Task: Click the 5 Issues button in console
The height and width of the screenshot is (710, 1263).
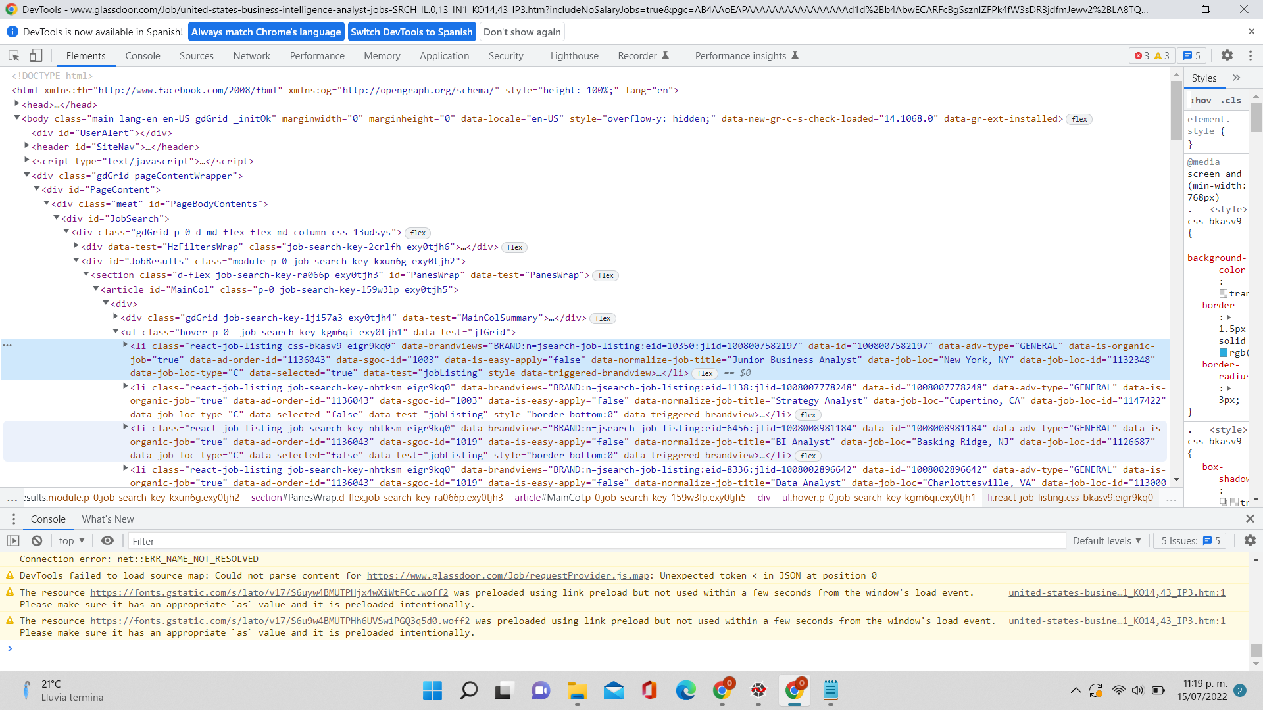Action: tap(1190, 541)
